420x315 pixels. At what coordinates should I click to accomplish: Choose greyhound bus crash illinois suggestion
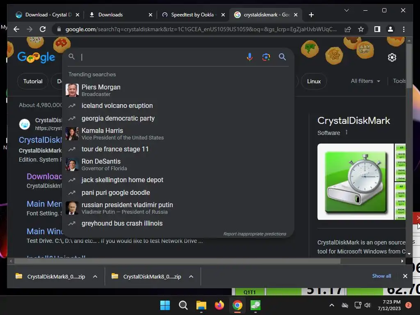(178, 224)
